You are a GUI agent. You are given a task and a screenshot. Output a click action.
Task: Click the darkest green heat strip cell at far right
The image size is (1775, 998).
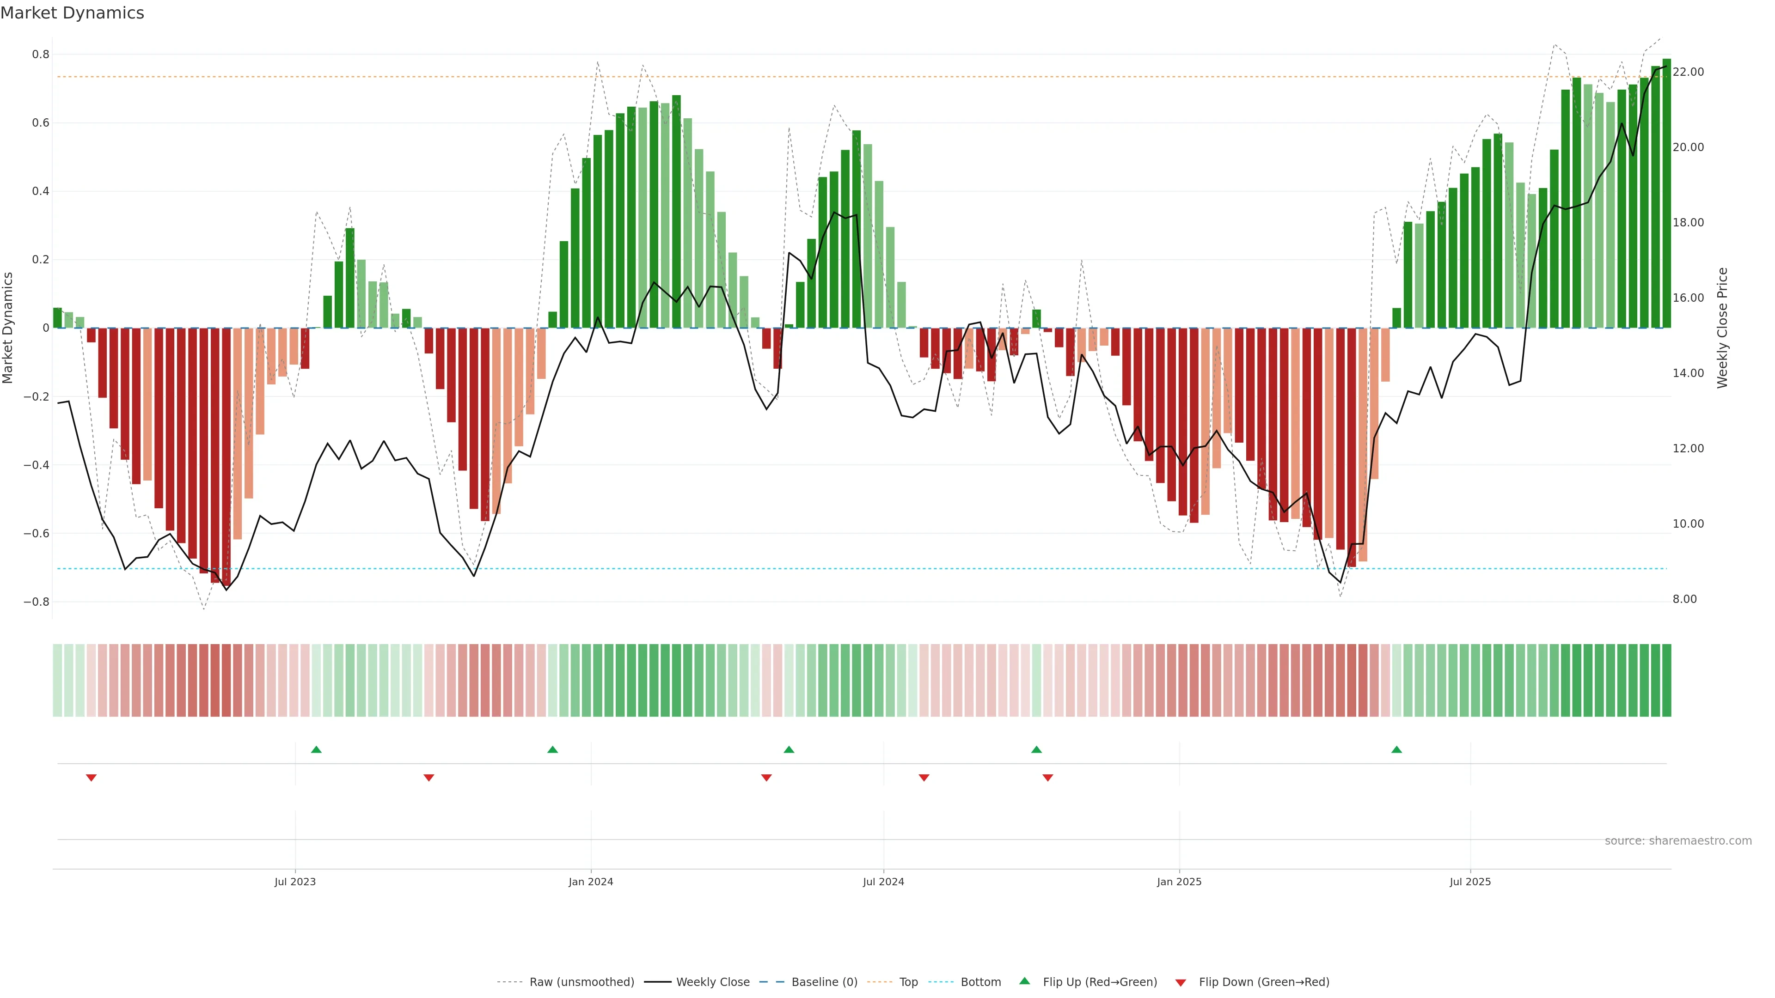tap(1666, 681)
